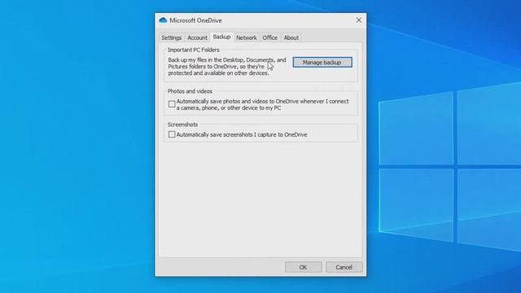Click the 'Photos and videos' group label
Screen dimensions: 521x293
pyautogui.click(x=190, y=91)
